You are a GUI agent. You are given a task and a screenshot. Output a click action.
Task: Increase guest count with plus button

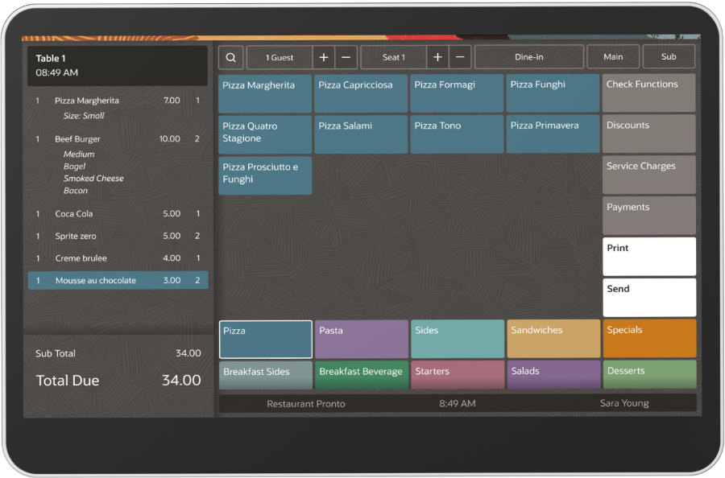(x=324, y=58)
